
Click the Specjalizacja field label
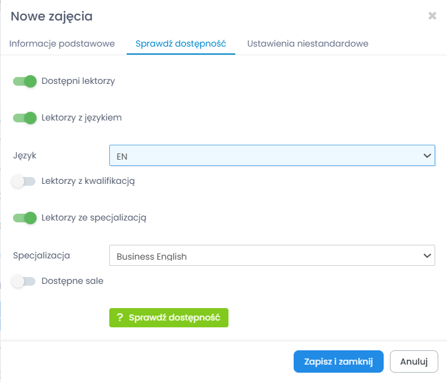pos(42,255)
